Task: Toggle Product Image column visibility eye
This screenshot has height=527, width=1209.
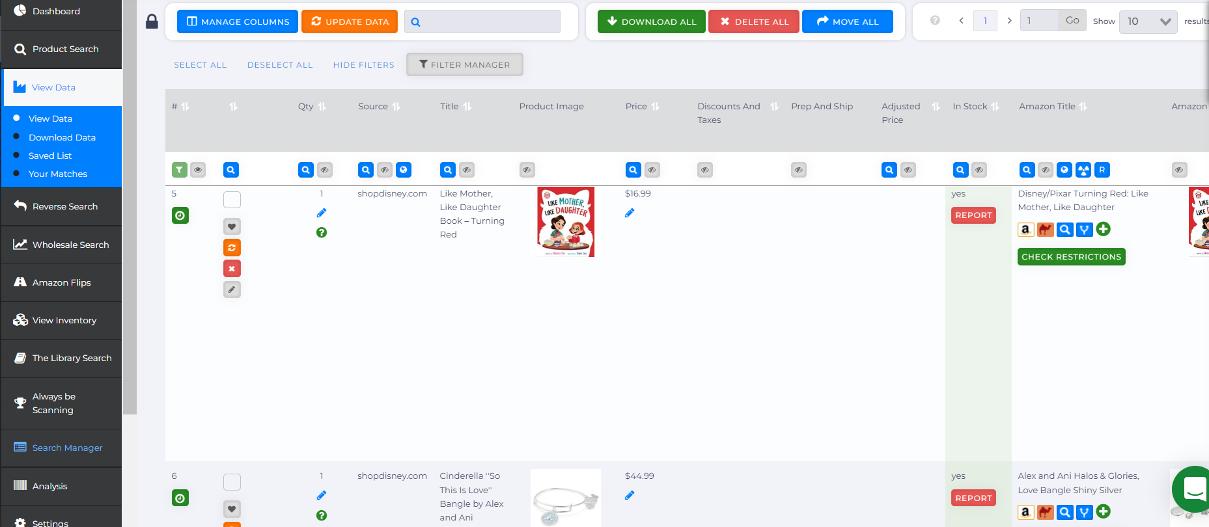Action: (x=527, y=170)
